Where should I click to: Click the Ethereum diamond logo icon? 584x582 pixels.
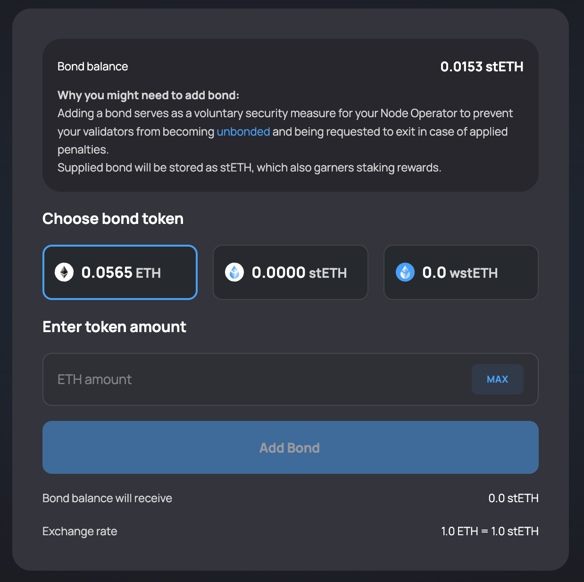coord(64,273)
